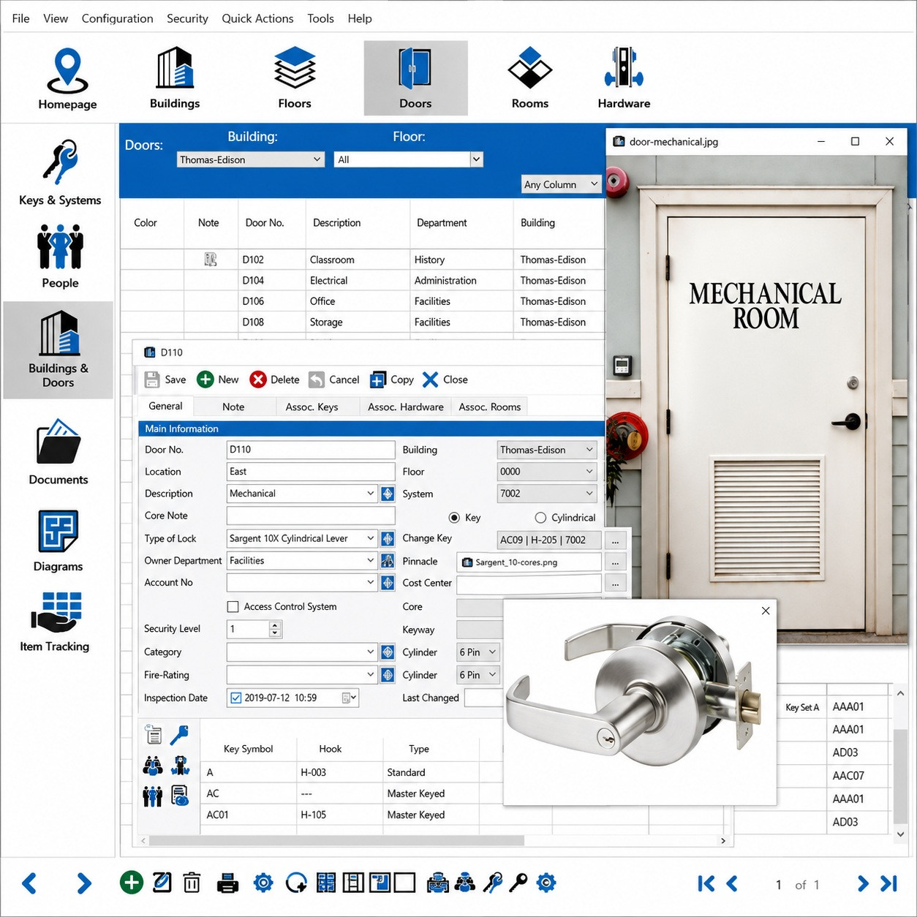Click the note icon in D102 row

(210, 259)
